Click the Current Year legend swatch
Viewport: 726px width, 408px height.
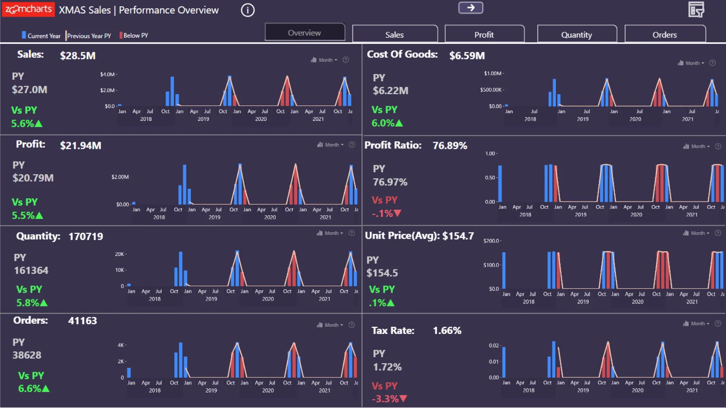tap(24, 35)
